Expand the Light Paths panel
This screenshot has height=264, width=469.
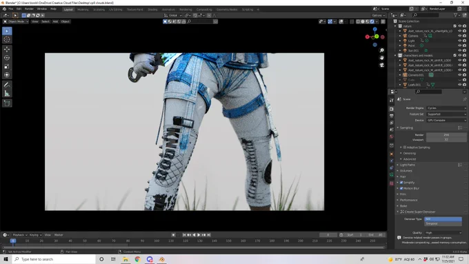click(x=407, y=165)
